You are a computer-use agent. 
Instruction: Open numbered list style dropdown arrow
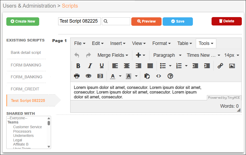[x=186, y=66]
